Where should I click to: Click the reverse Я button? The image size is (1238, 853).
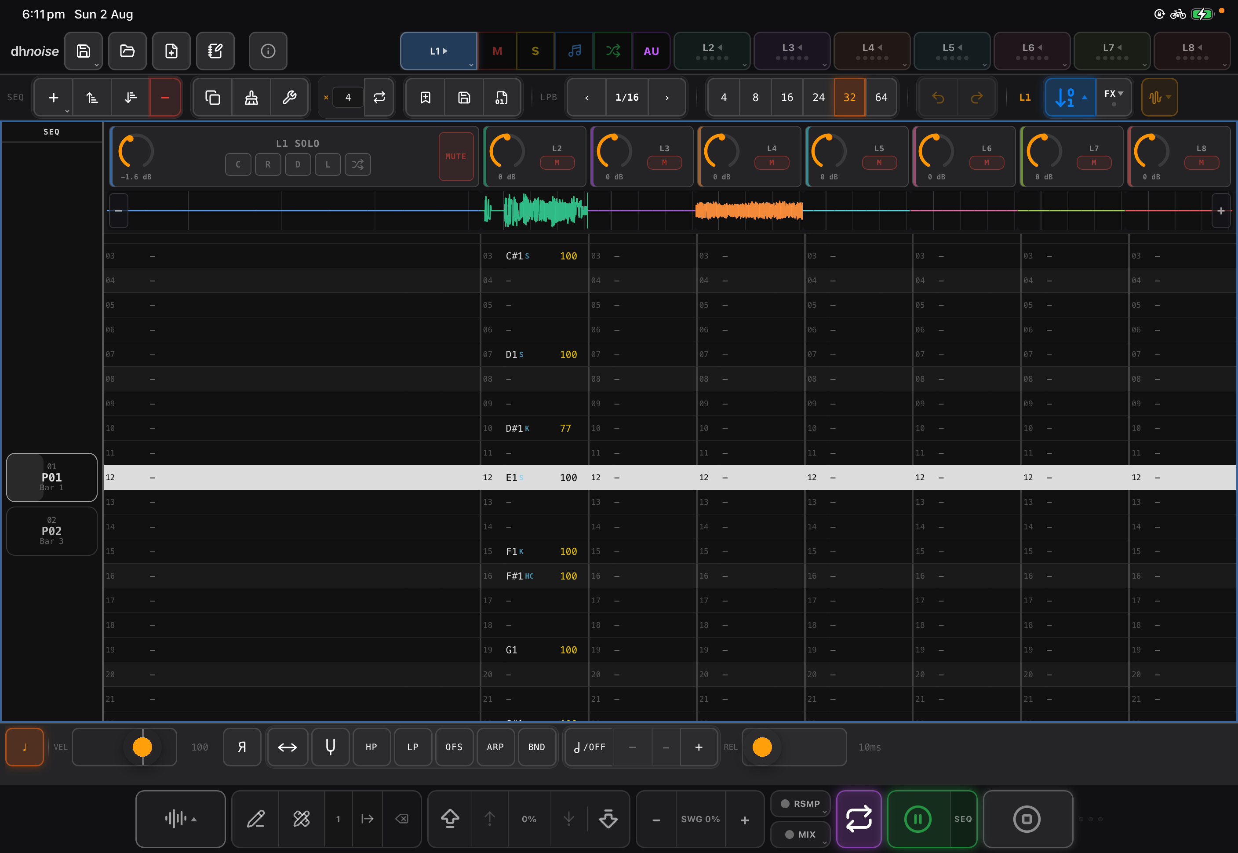pyautogui.click(x=242, y=747)
